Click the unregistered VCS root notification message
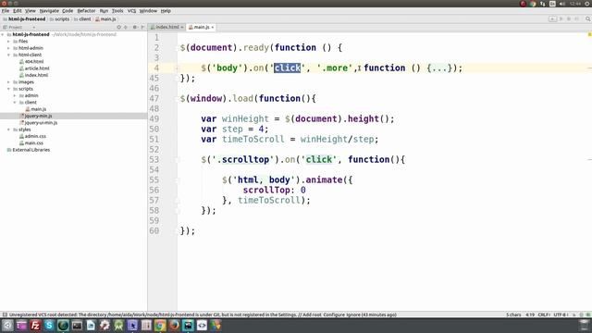This screenshot has width=592, height=333. pyautogui.click(x=203, y=314)
